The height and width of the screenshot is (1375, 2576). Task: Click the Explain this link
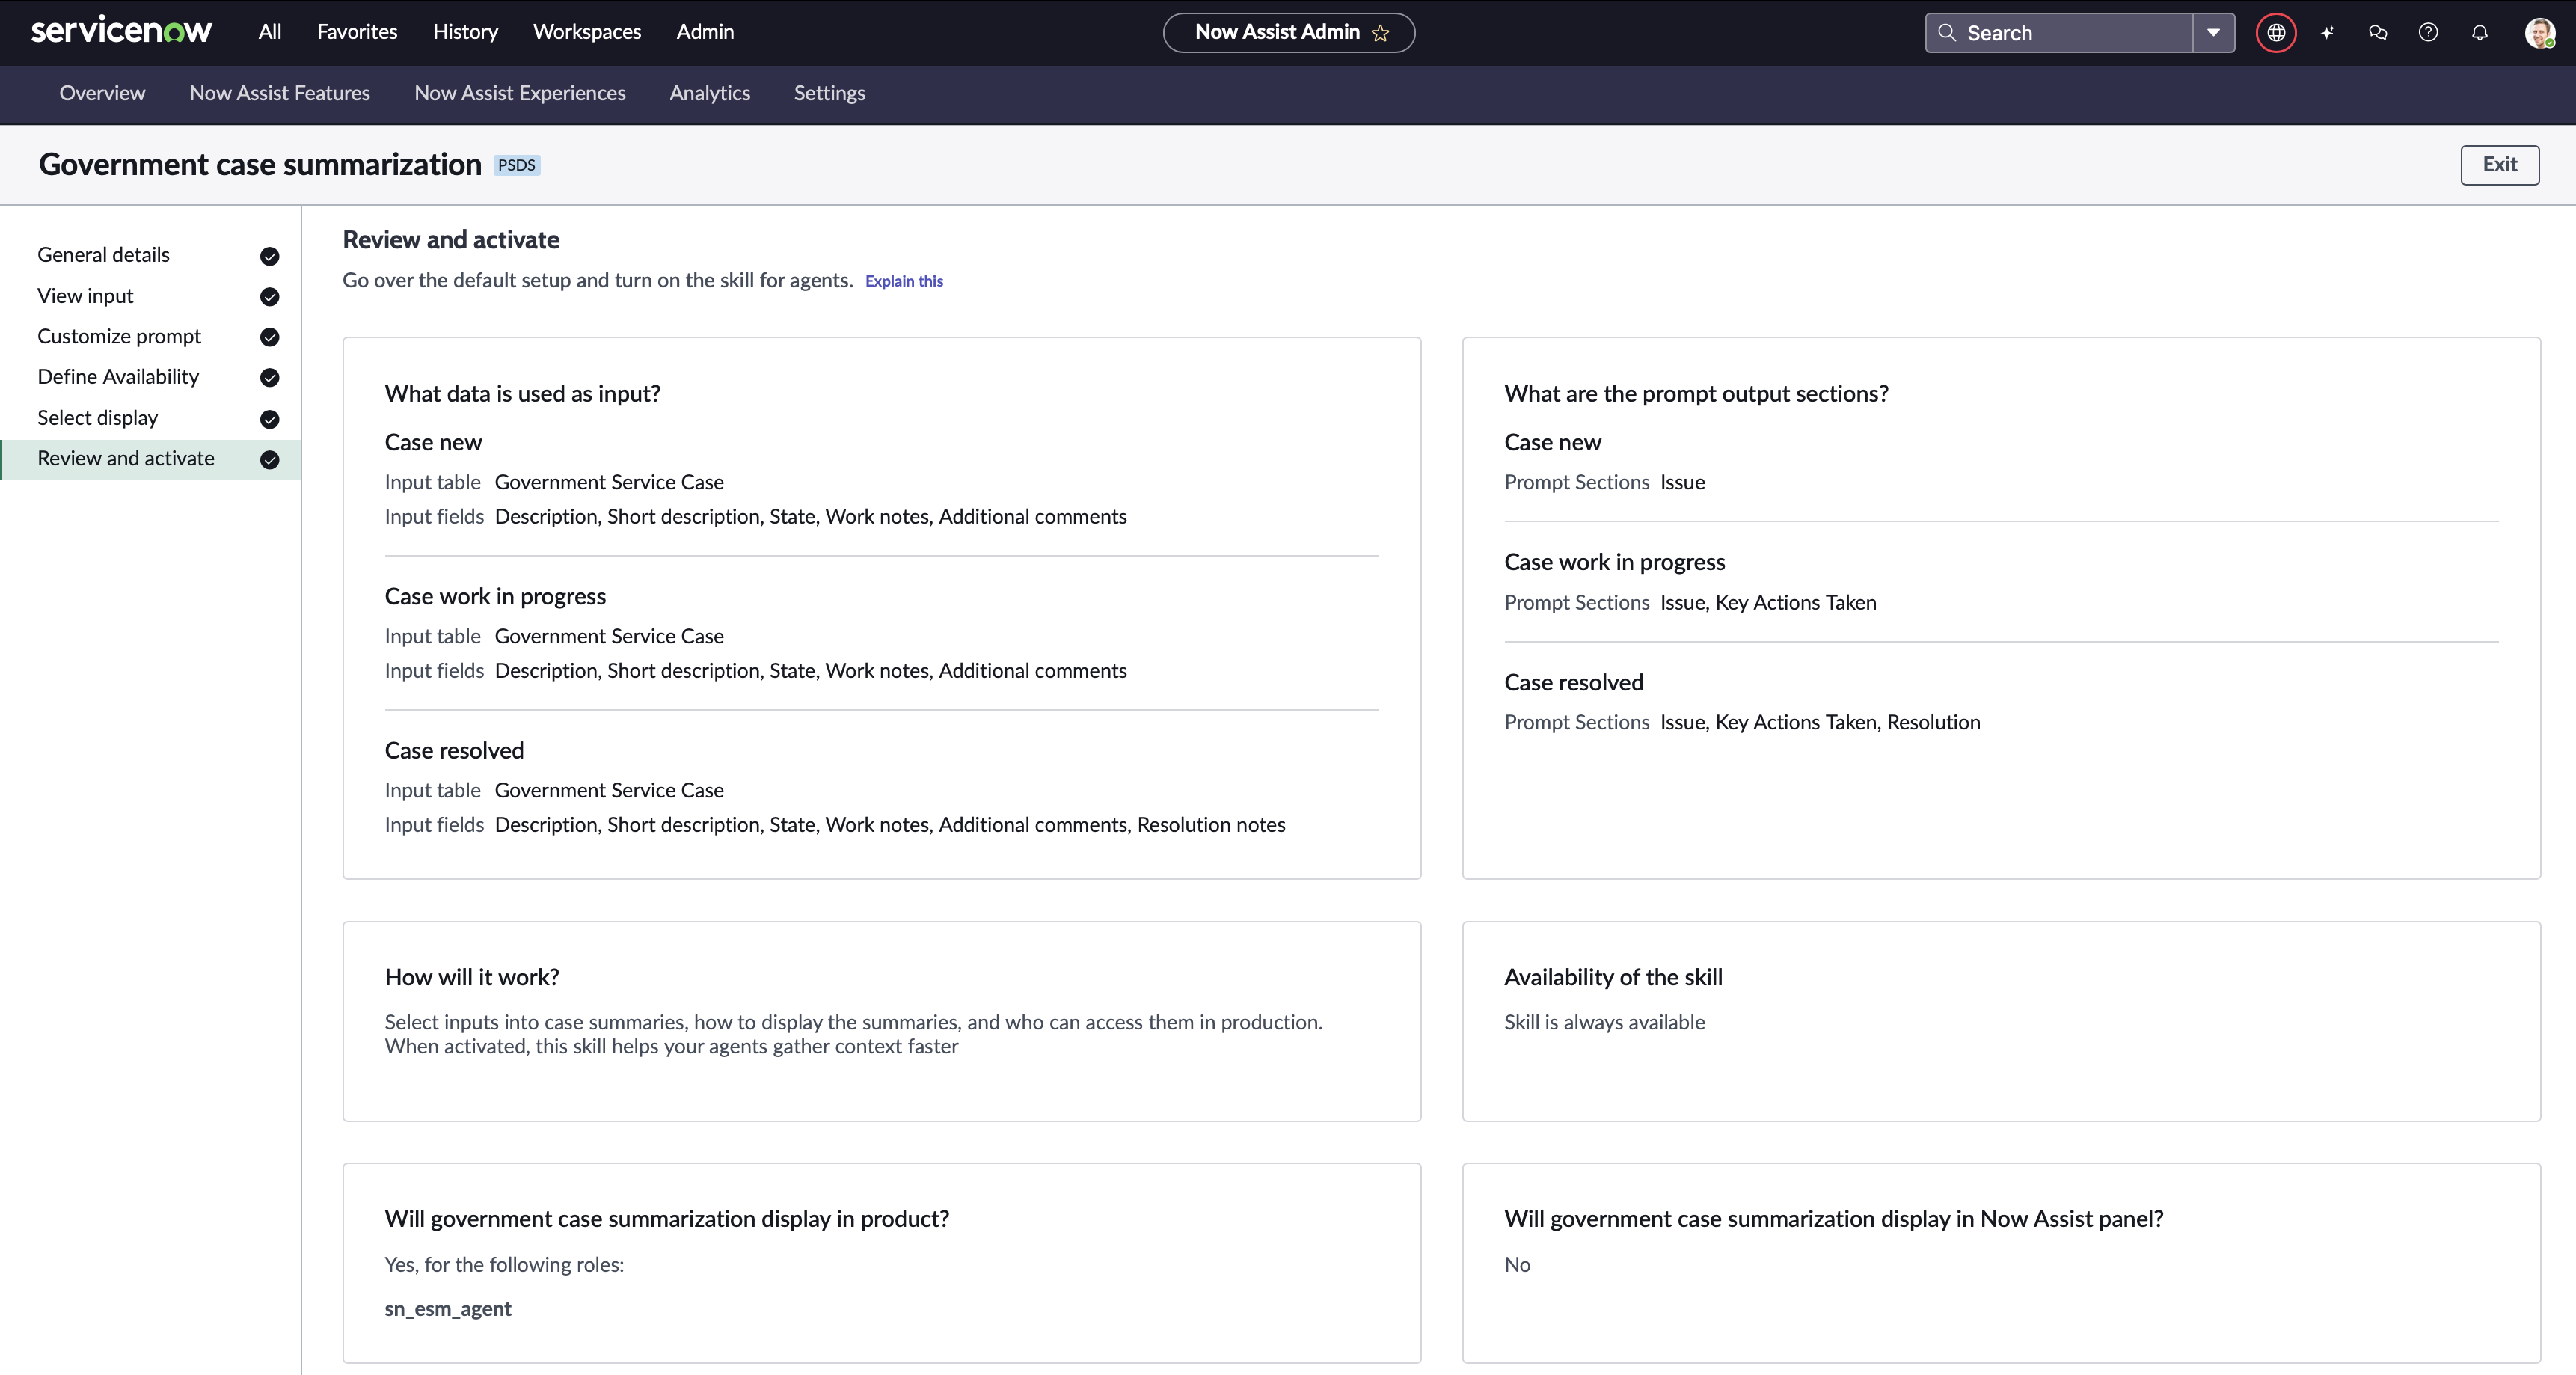(x=904, y=281)
